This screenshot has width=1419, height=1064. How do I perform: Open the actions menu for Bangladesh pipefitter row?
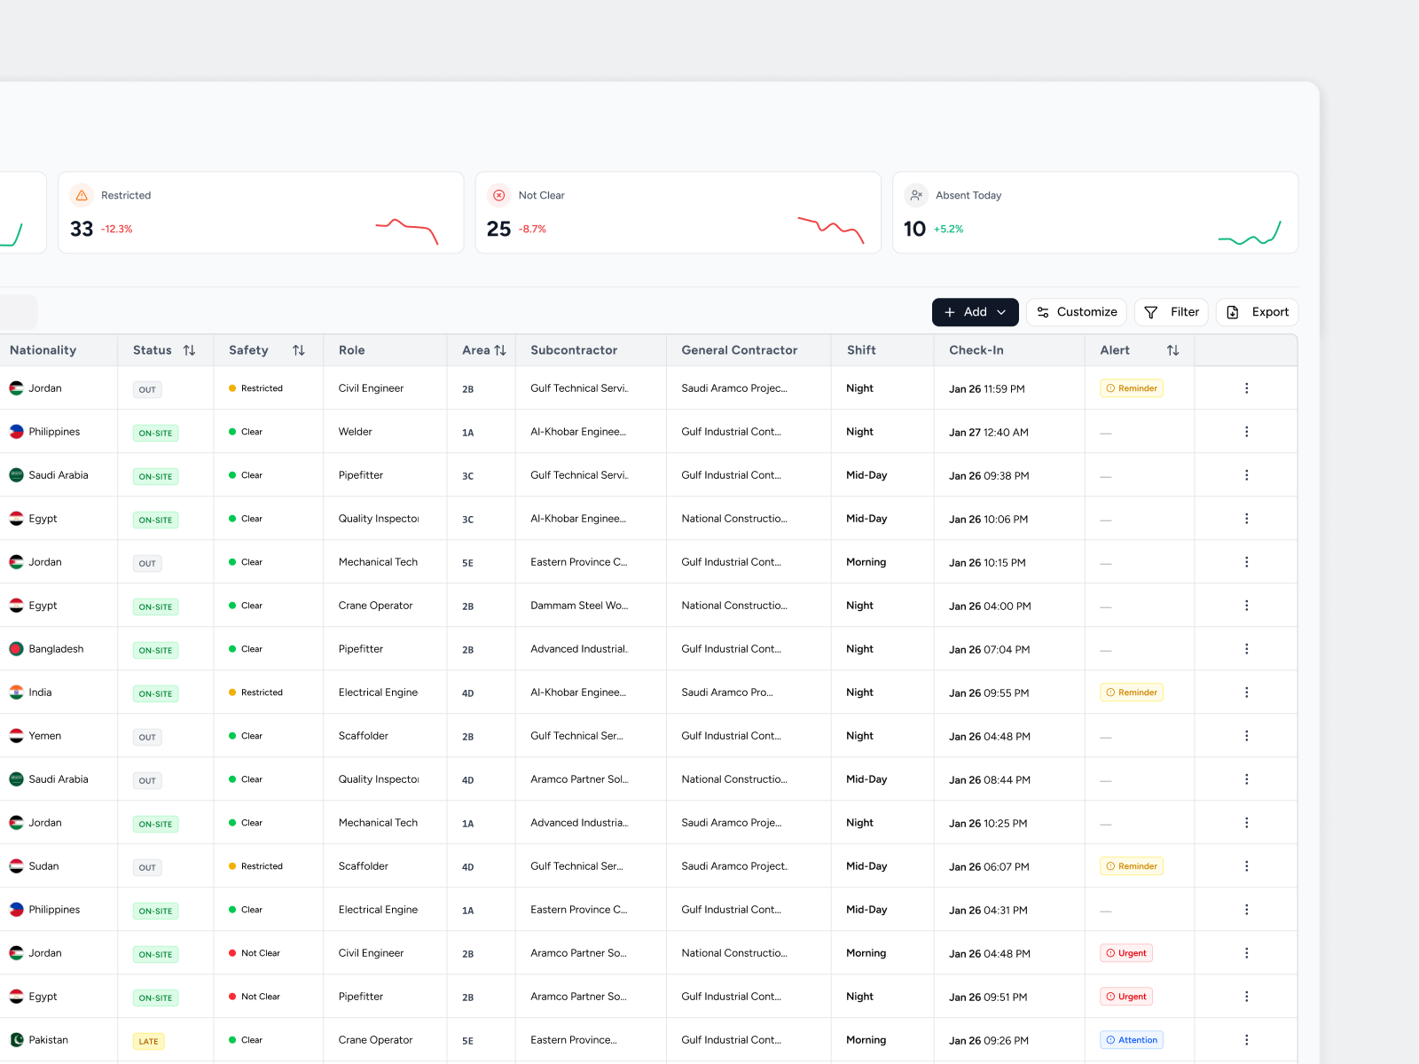1246,648
